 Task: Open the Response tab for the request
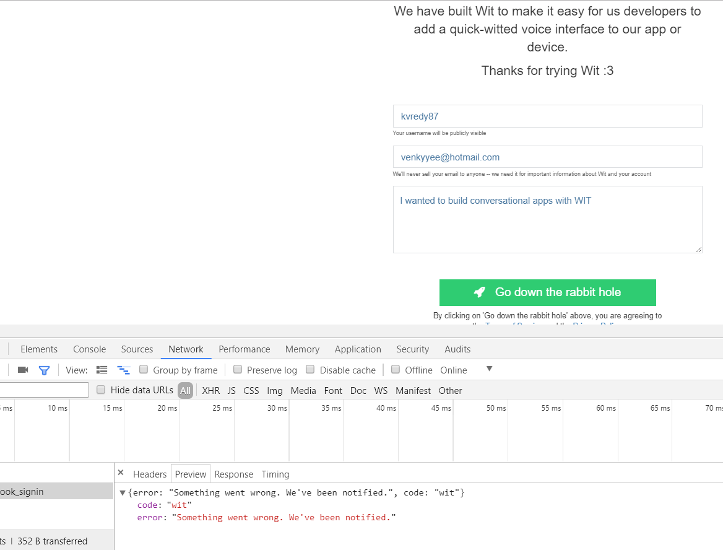(x=233, y=474)
